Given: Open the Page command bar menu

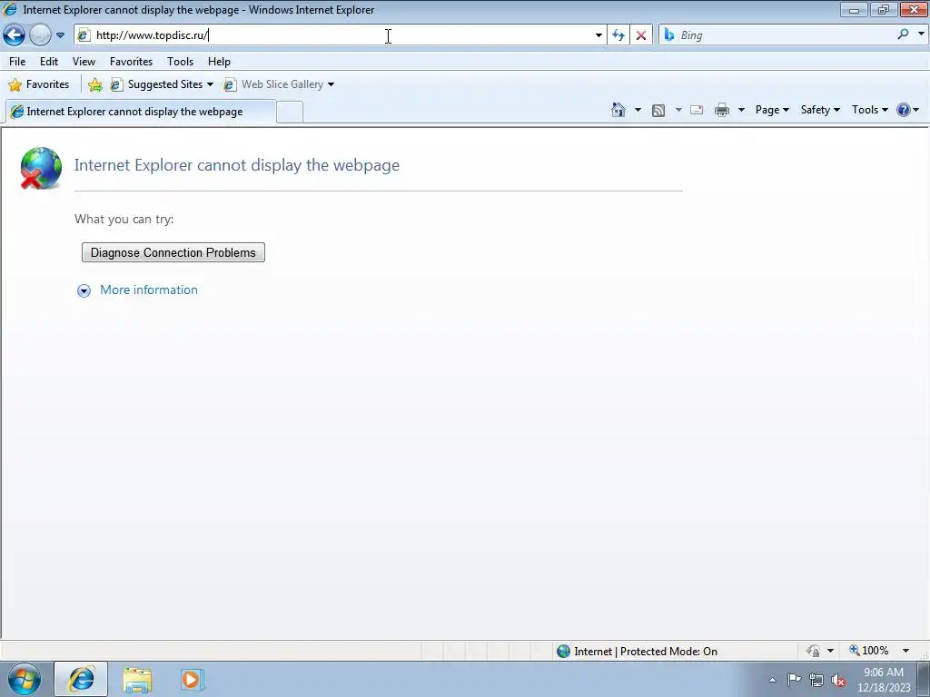Looking at the screenshot, I should (772, 110).
